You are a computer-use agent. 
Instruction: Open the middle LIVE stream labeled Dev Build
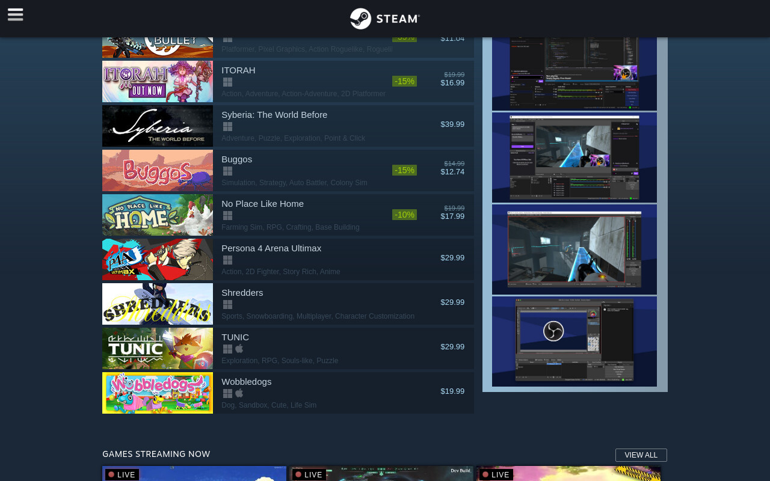point(381,474)
